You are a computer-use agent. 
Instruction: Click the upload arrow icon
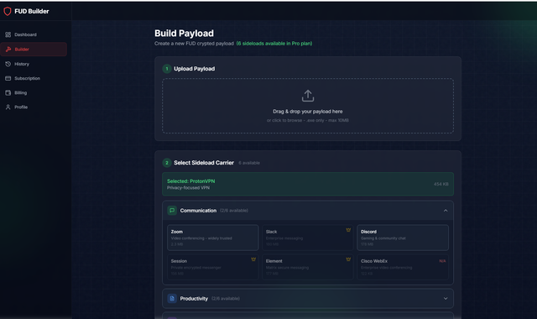pyautogui.click(x=308, y=96)
